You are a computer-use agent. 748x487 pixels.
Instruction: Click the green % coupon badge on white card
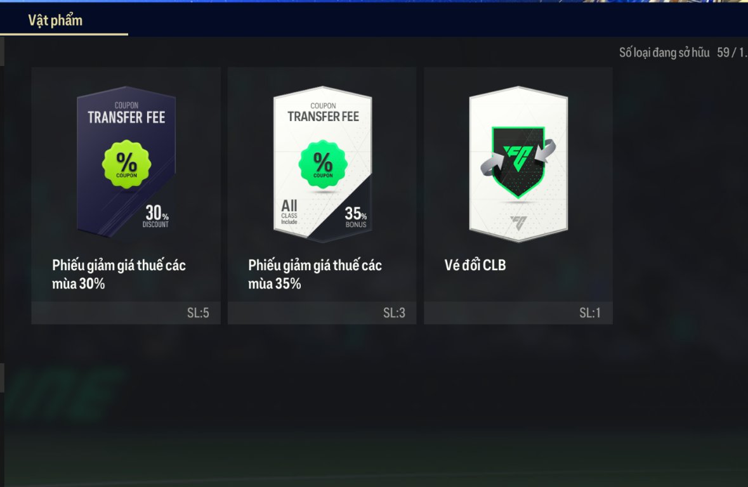coord(323,164)
